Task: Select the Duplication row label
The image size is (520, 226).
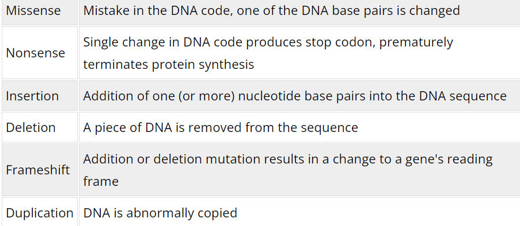Action: [x=40, y=213]
